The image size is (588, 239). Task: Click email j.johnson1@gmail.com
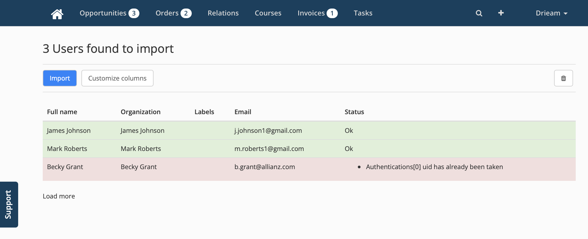(x=268, y=130)
